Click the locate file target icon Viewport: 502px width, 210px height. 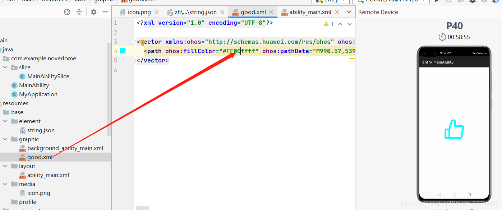(x=67, y=12)
